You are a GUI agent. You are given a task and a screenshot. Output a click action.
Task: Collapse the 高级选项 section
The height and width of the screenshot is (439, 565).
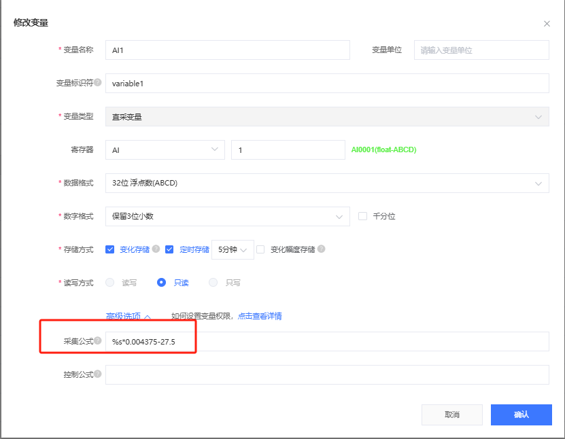click(x=128, y=316)
